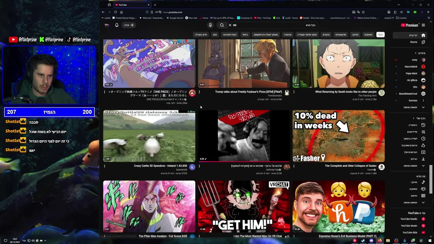Open options menu for Collapse of Sudan video
Viewport: 434px width, 244px height.
click(x=294, y=166)
